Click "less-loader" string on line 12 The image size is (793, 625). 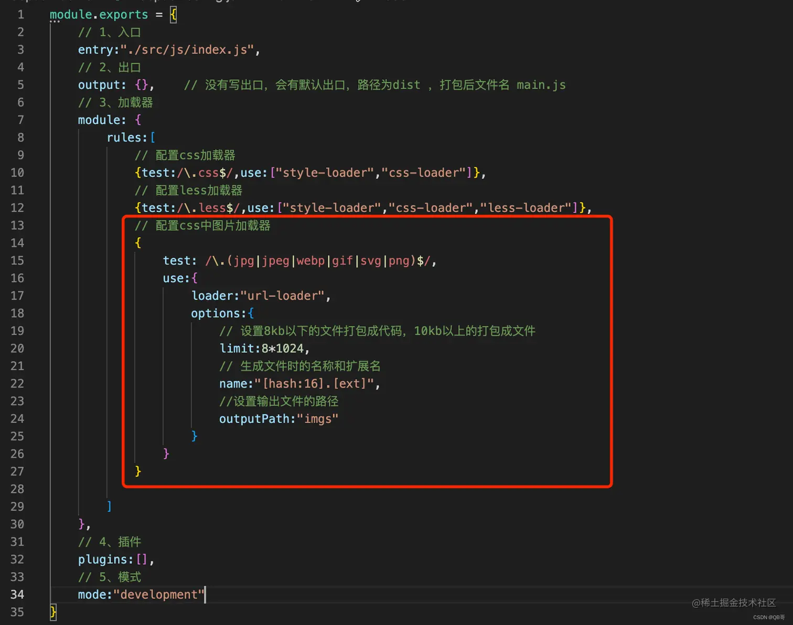click(x=526, y=208)
